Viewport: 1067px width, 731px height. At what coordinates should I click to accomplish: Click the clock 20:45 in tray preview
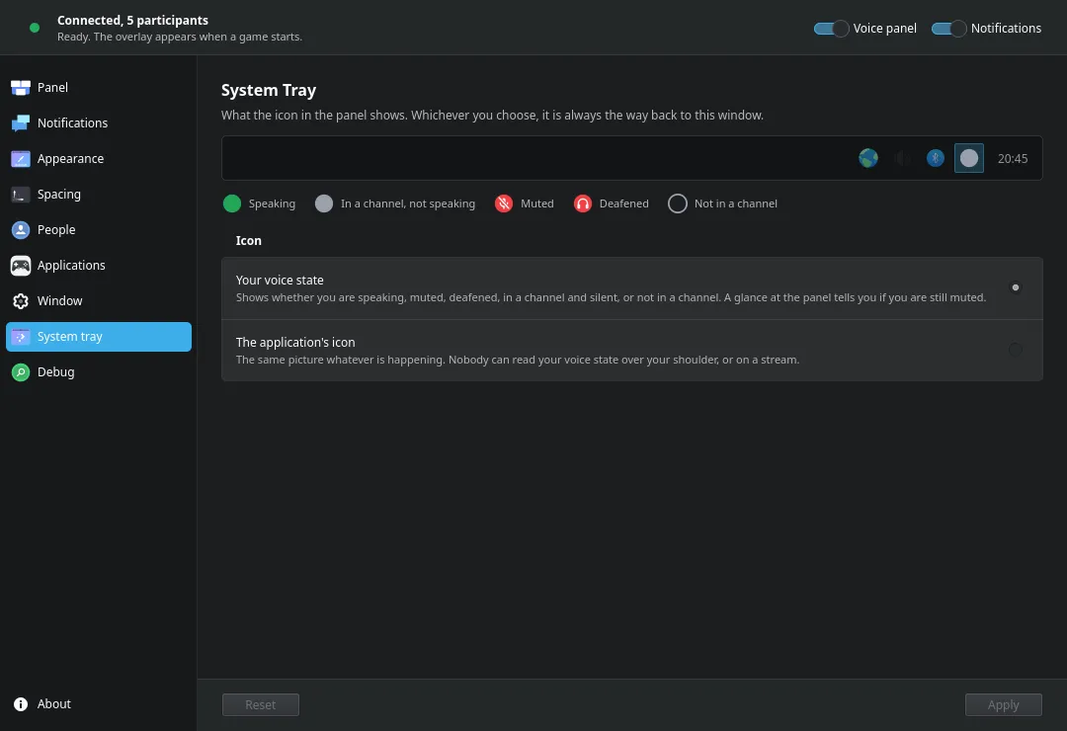(1012, 159)
